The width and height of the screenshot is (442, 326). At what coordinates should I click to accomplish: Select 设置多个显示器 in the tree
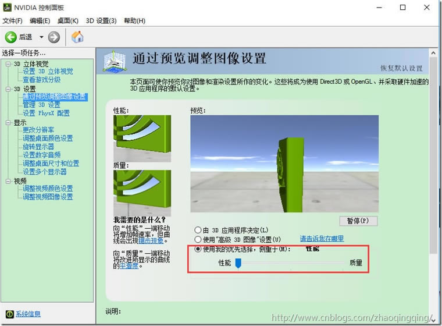[45, 172]
